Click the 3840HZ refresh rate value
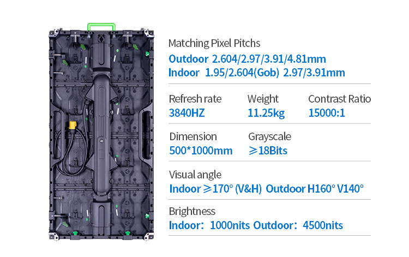 click(187, 113)
